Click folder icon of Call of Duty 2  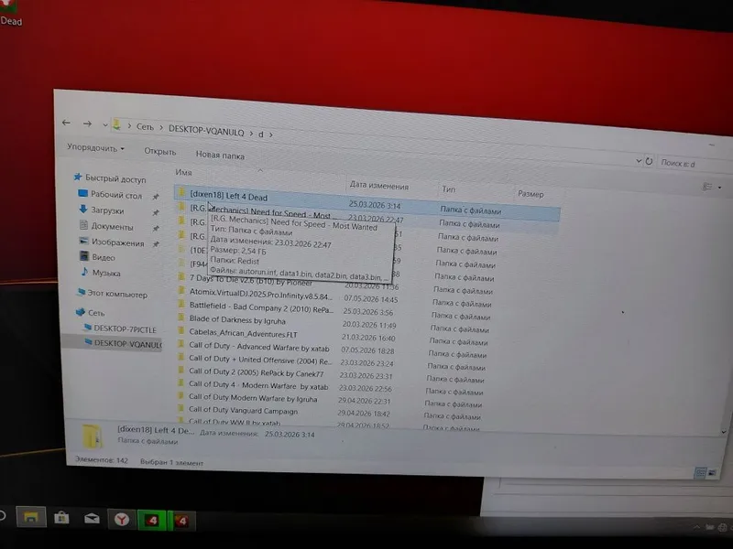click(181, 370)
